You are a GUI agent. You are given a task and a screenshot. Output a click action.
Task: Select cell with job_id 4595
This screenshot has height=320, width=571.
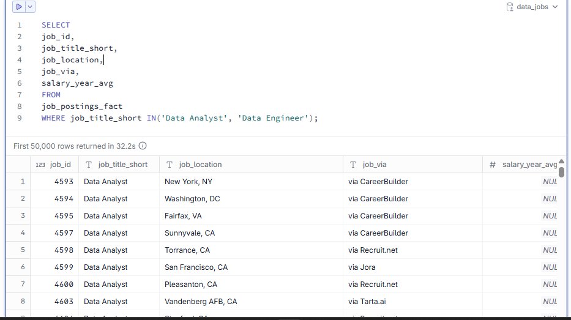coord(54,216)
